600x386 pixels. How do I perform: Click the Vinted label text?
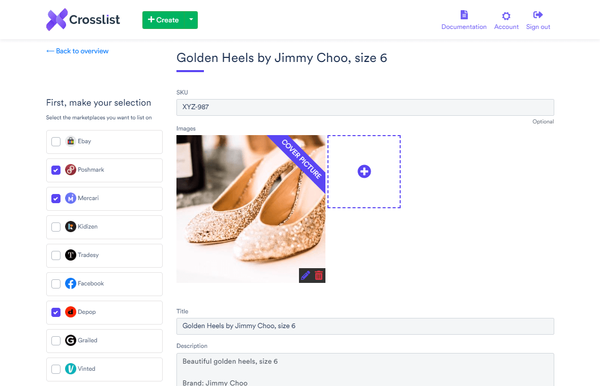(x=86, y=369)
